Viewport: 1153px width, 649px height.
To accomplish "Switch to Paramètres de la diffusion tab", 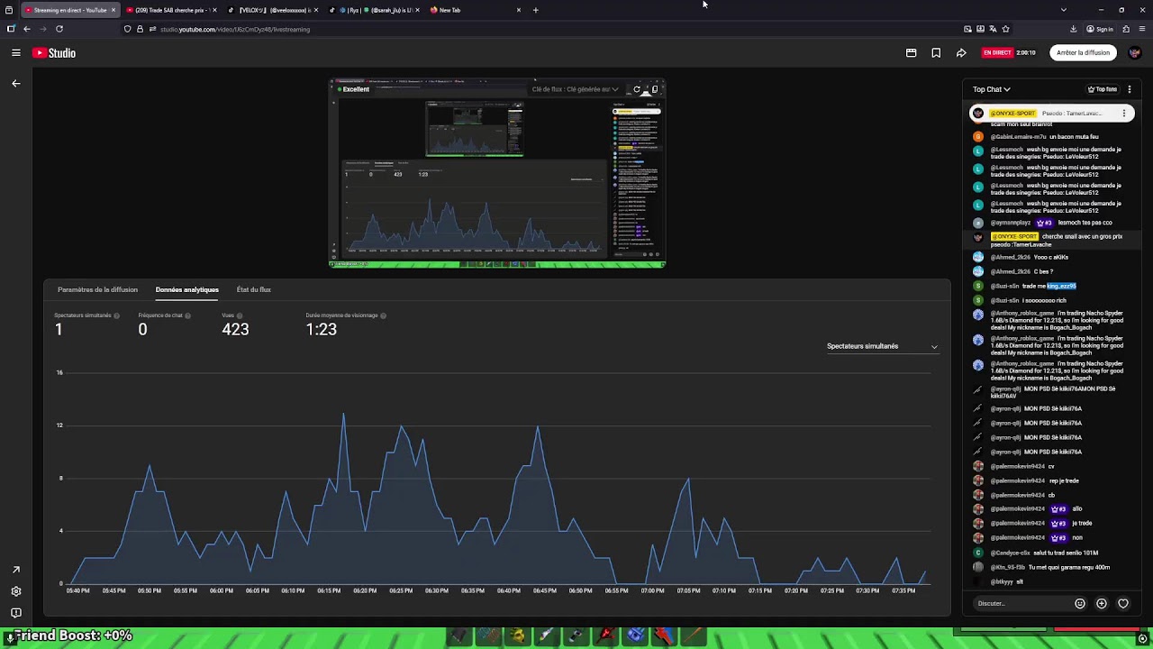I will (97, 289).
